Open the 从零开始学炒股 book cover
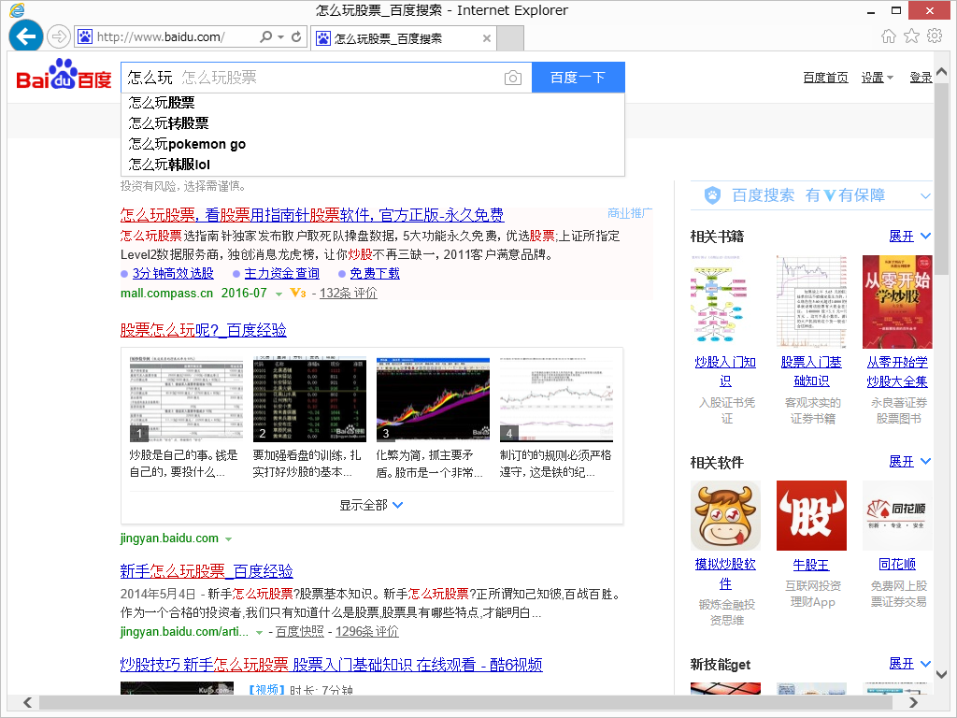This screenshot has width=957, height=718. (x=897, y=302)
